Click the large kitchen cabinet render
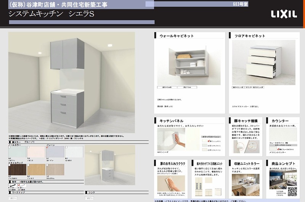 pos(72,82)
